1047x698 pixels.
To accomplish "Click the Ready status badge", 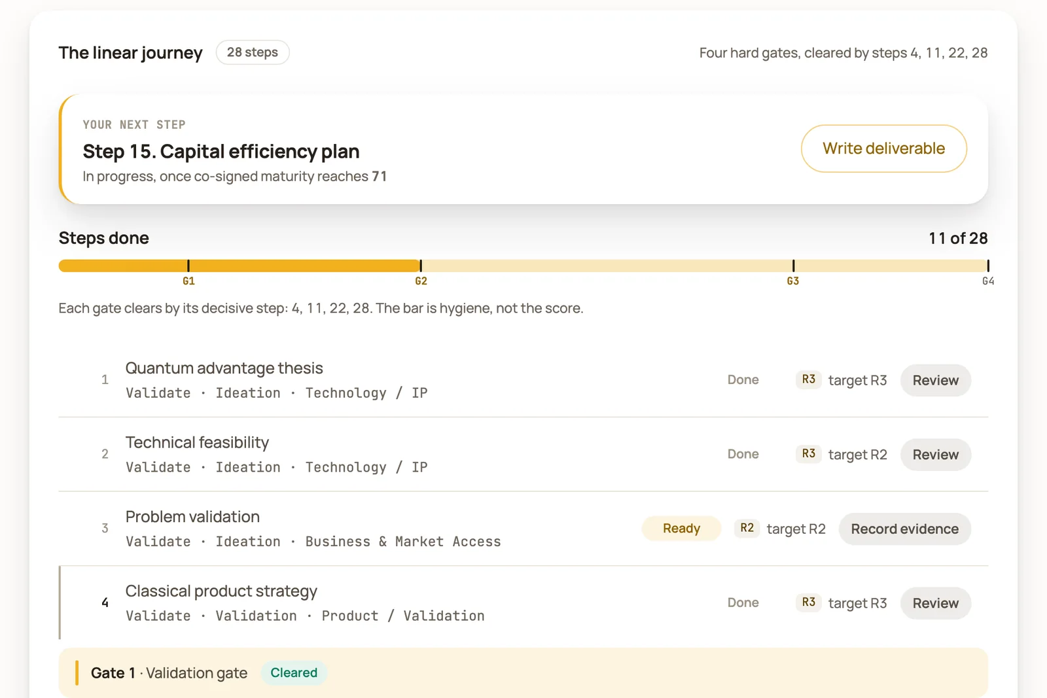I will (681, 529).
